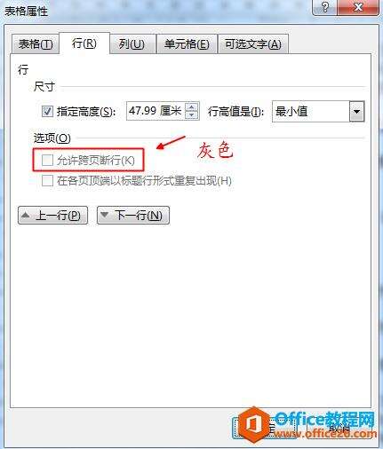Click the down arrow of height spinner
The width and height of the screenshot is (383, 449).
click(192, 114)
